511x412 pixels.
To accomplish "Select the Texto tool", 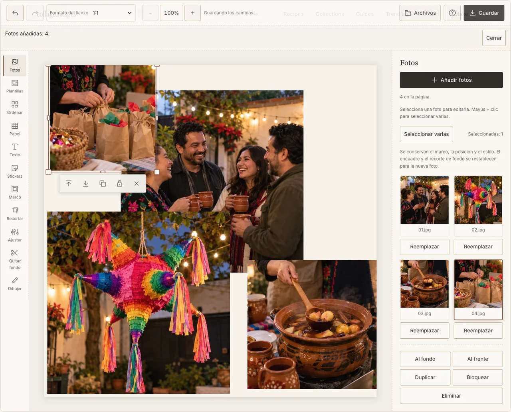I will tap(15, 150).
